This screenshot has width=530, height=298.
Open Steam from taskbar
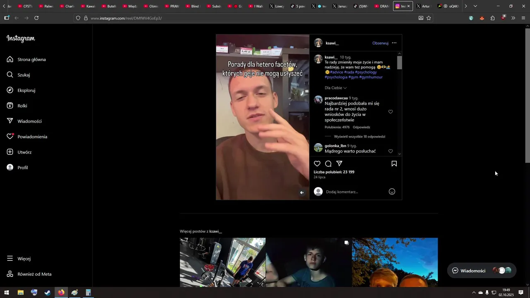tap(48, 293)
